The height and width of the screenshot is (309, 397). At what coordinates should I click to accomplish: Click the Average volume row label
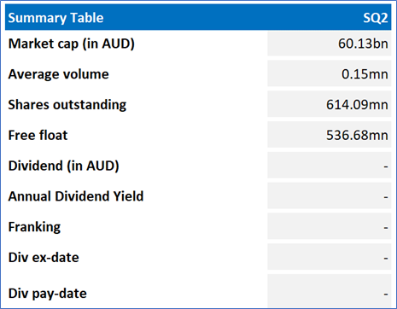point(58,74)
